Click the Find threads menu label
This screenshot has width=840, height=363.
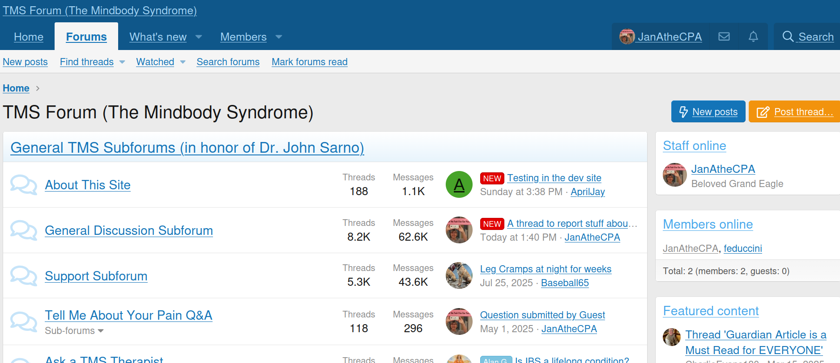[87, 62]
